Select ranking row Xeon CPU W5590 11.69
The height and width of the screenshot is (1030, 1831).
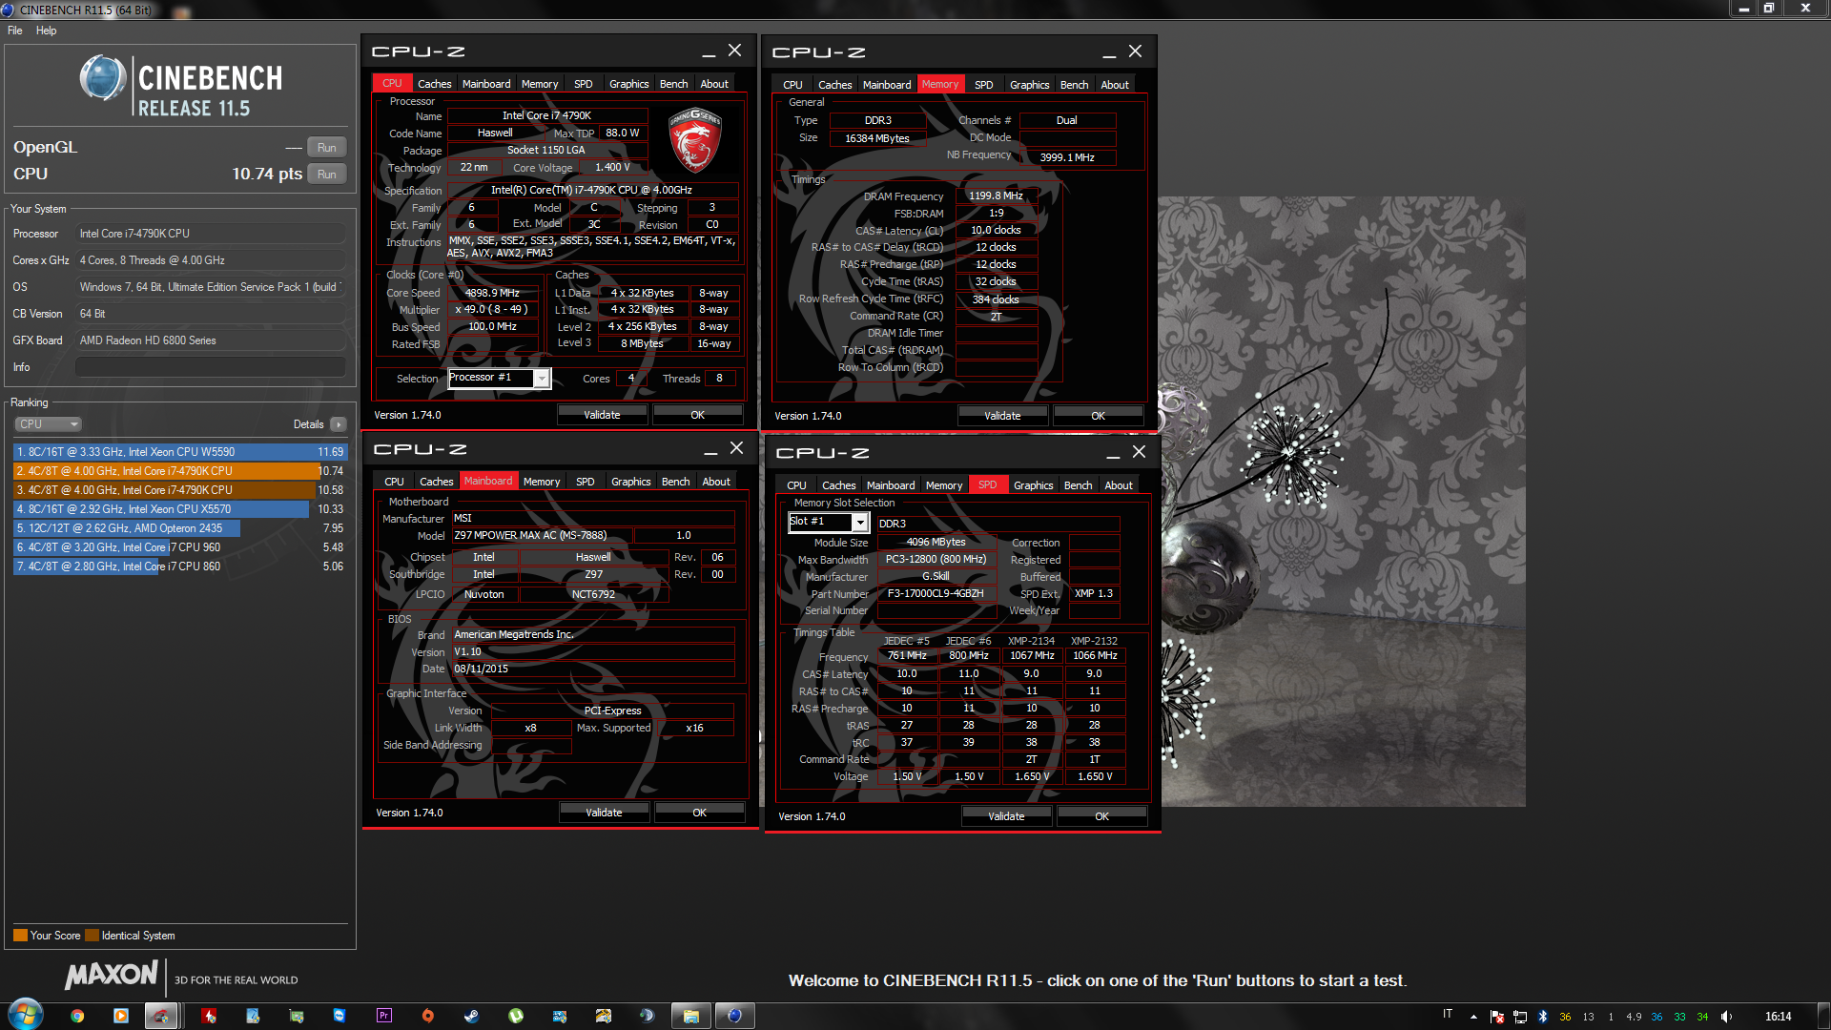click(180, 452)
